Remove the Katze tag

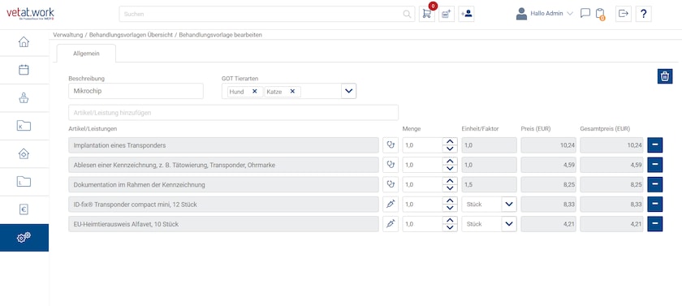(x=292, y=91)
